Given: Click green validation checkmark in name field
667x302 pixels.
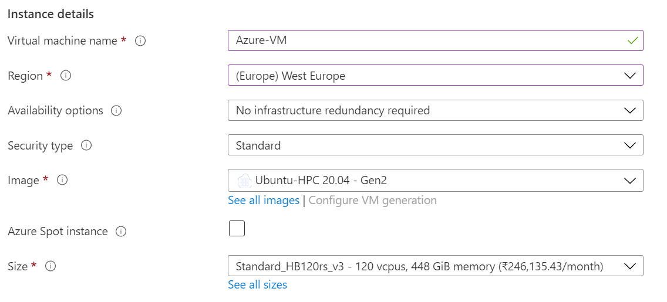Looking at the screenshot, I should pyautogui.click(x=632, y=41).
